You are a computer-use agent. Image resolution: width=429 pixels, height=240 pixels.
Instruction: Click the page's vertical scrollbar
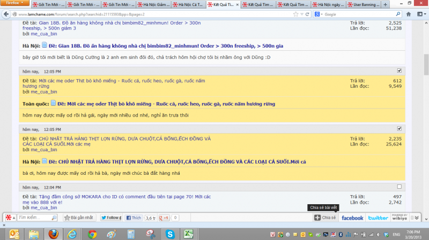click(425, 107)
